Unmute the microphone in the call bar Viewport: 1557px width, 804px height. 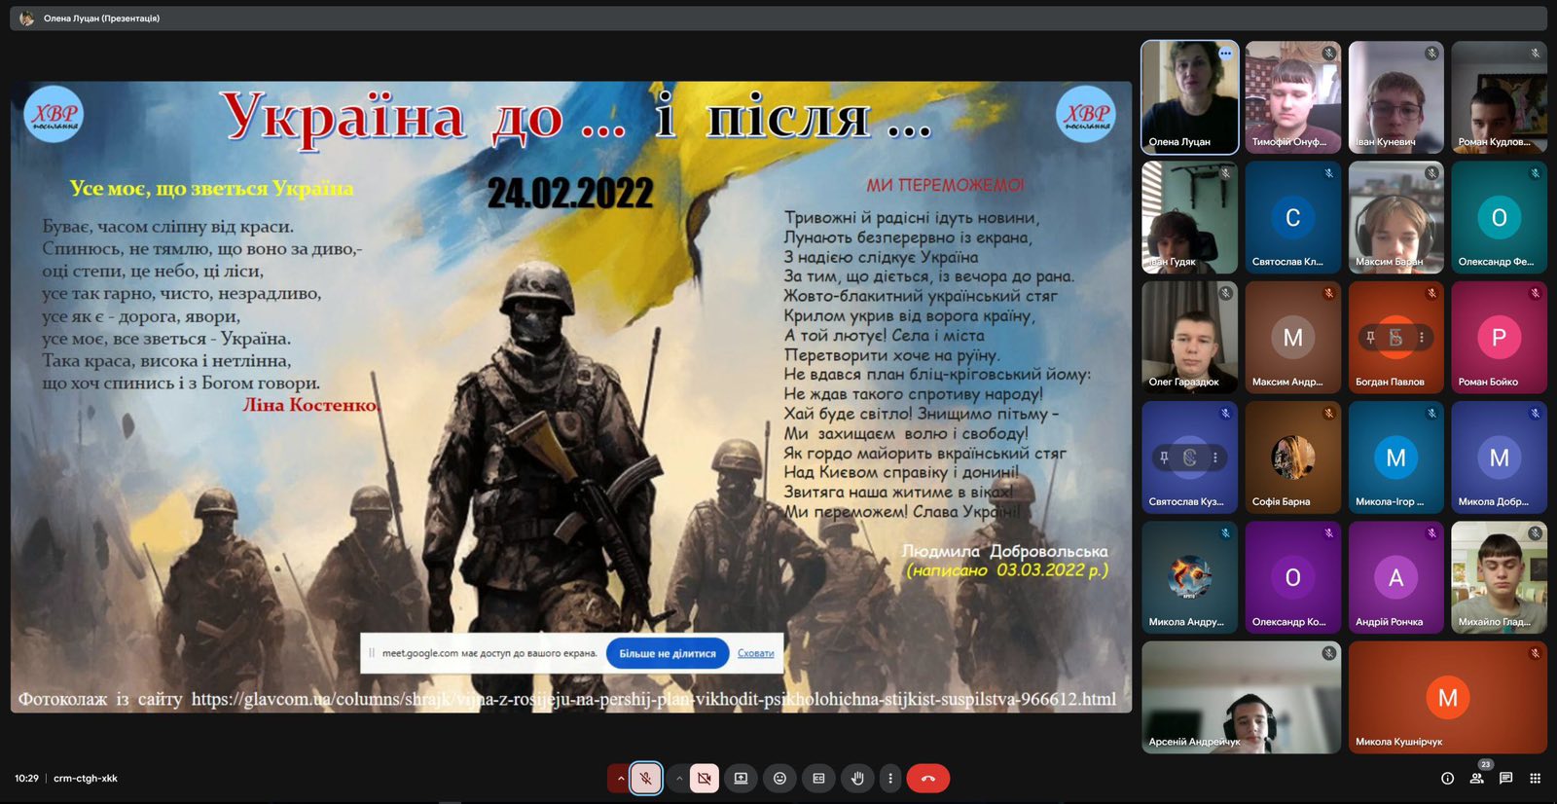[645, 779]
